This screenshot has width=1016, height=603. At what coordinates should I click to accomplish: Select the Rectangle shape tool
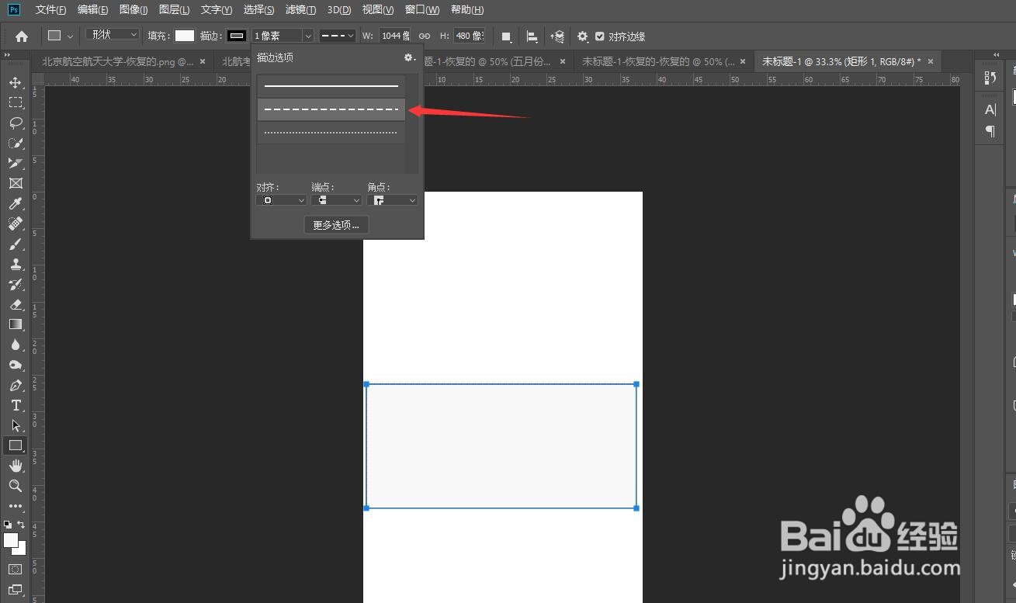click(16, 445)
